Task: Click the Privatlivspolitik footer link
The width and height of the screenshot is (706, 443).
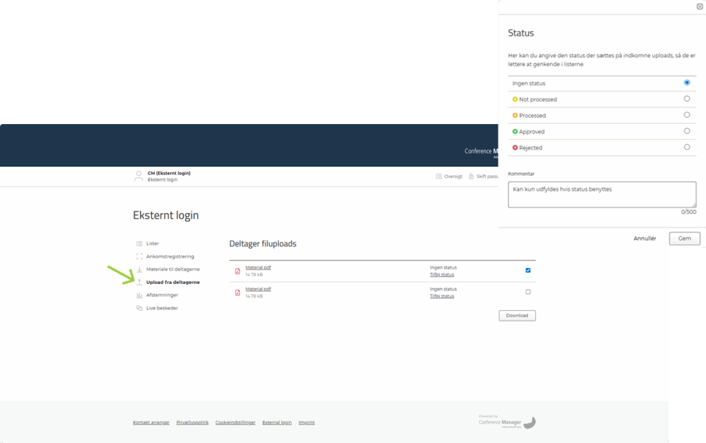Action: pyautogui.click(x=192, y=423)
